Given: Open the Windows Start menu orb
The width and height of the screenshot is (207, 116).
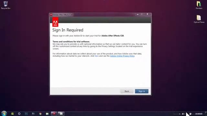Looking at the screenshot, I should click(4, 113).
